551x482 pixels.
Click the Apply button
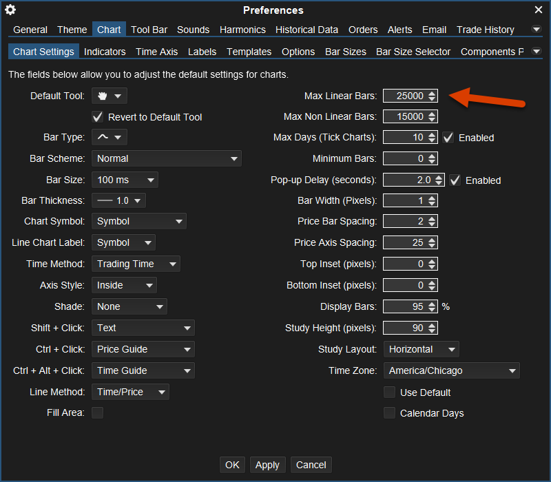(267, 465)
